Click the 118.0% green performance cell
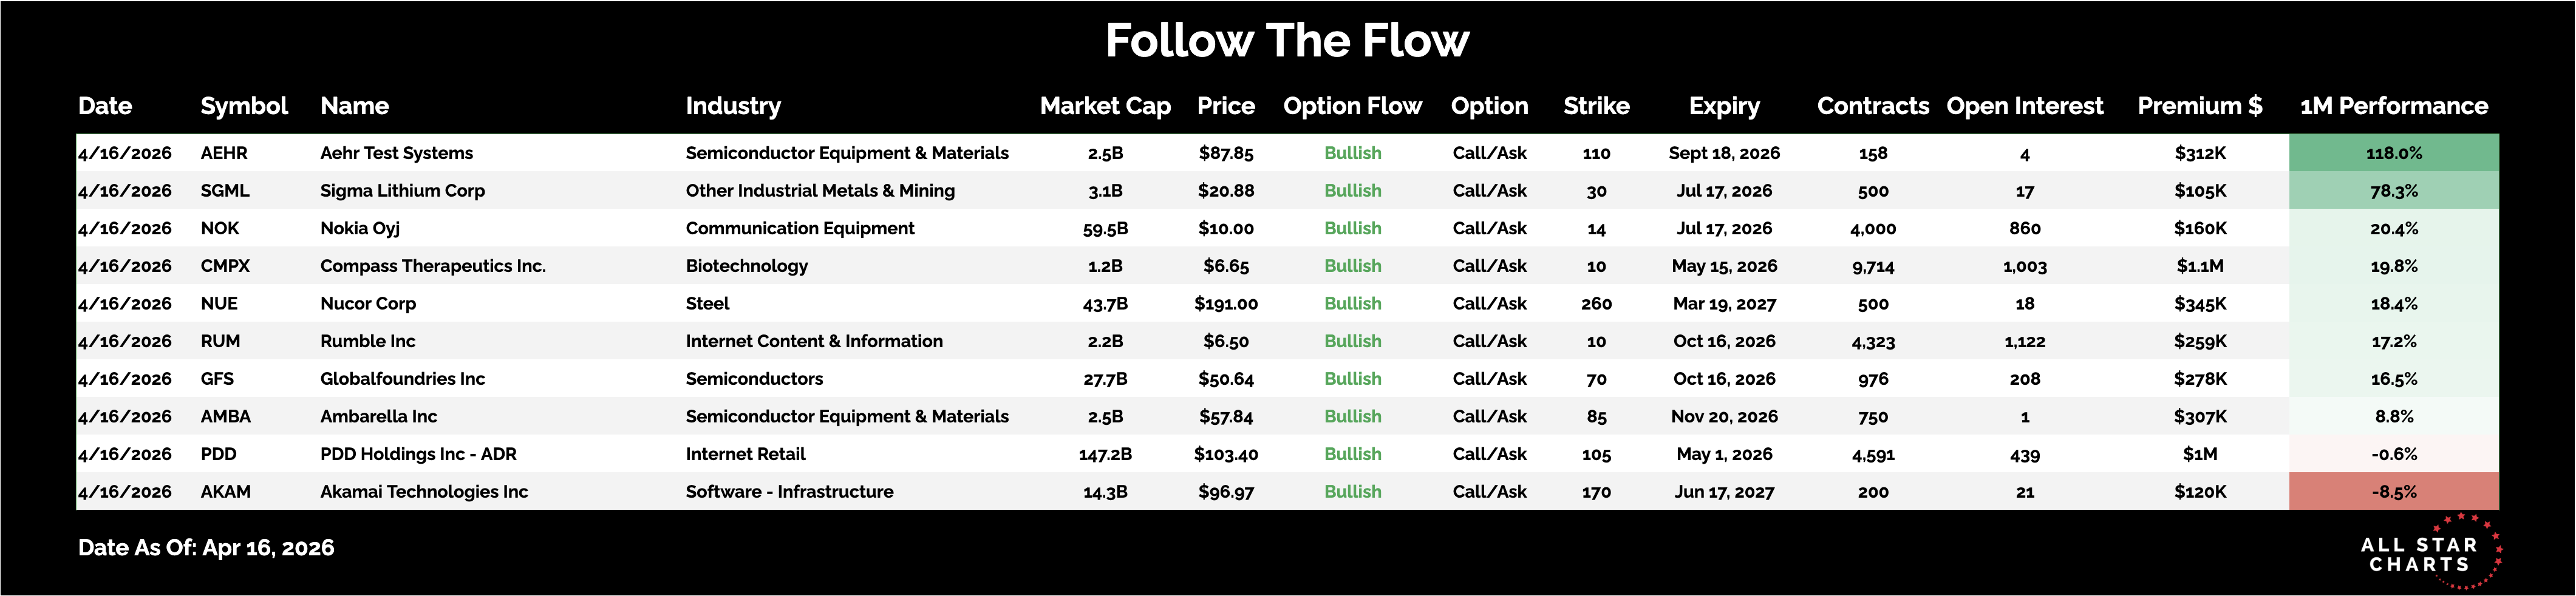 point(2393,153)
